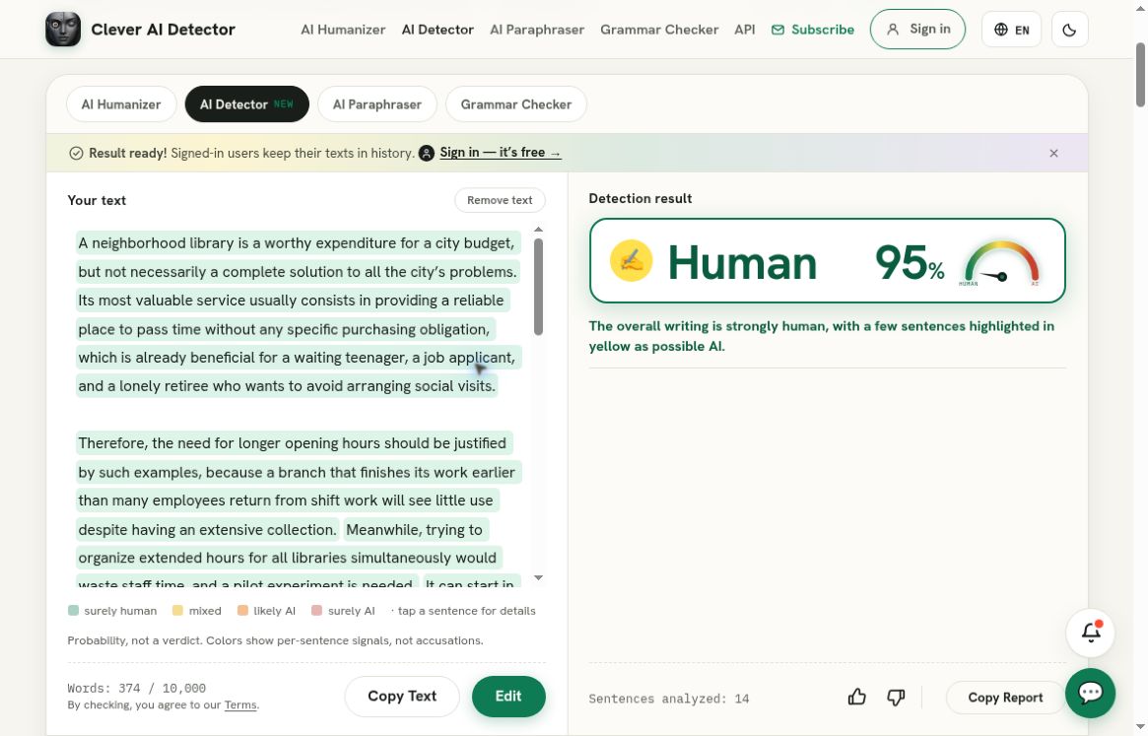Click the 'Detection result' heading
Screen dimensions: 1148x736
tap(640, 198)
